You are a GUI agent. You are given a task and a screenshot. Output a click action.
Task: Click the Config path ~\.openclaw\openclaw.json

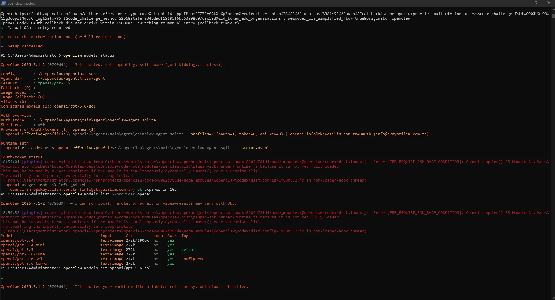67,74
